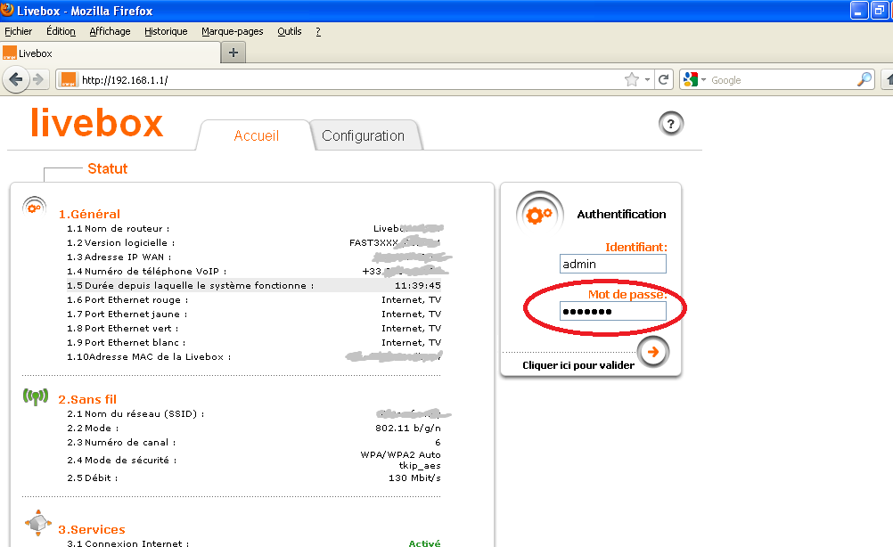Click the '802.11 b/g/n' mode value

(408, 428)
